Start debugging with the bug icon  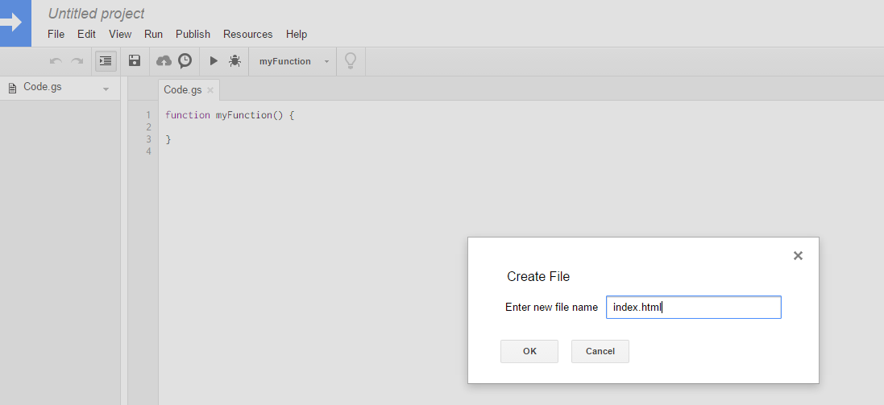pos(234,61)
